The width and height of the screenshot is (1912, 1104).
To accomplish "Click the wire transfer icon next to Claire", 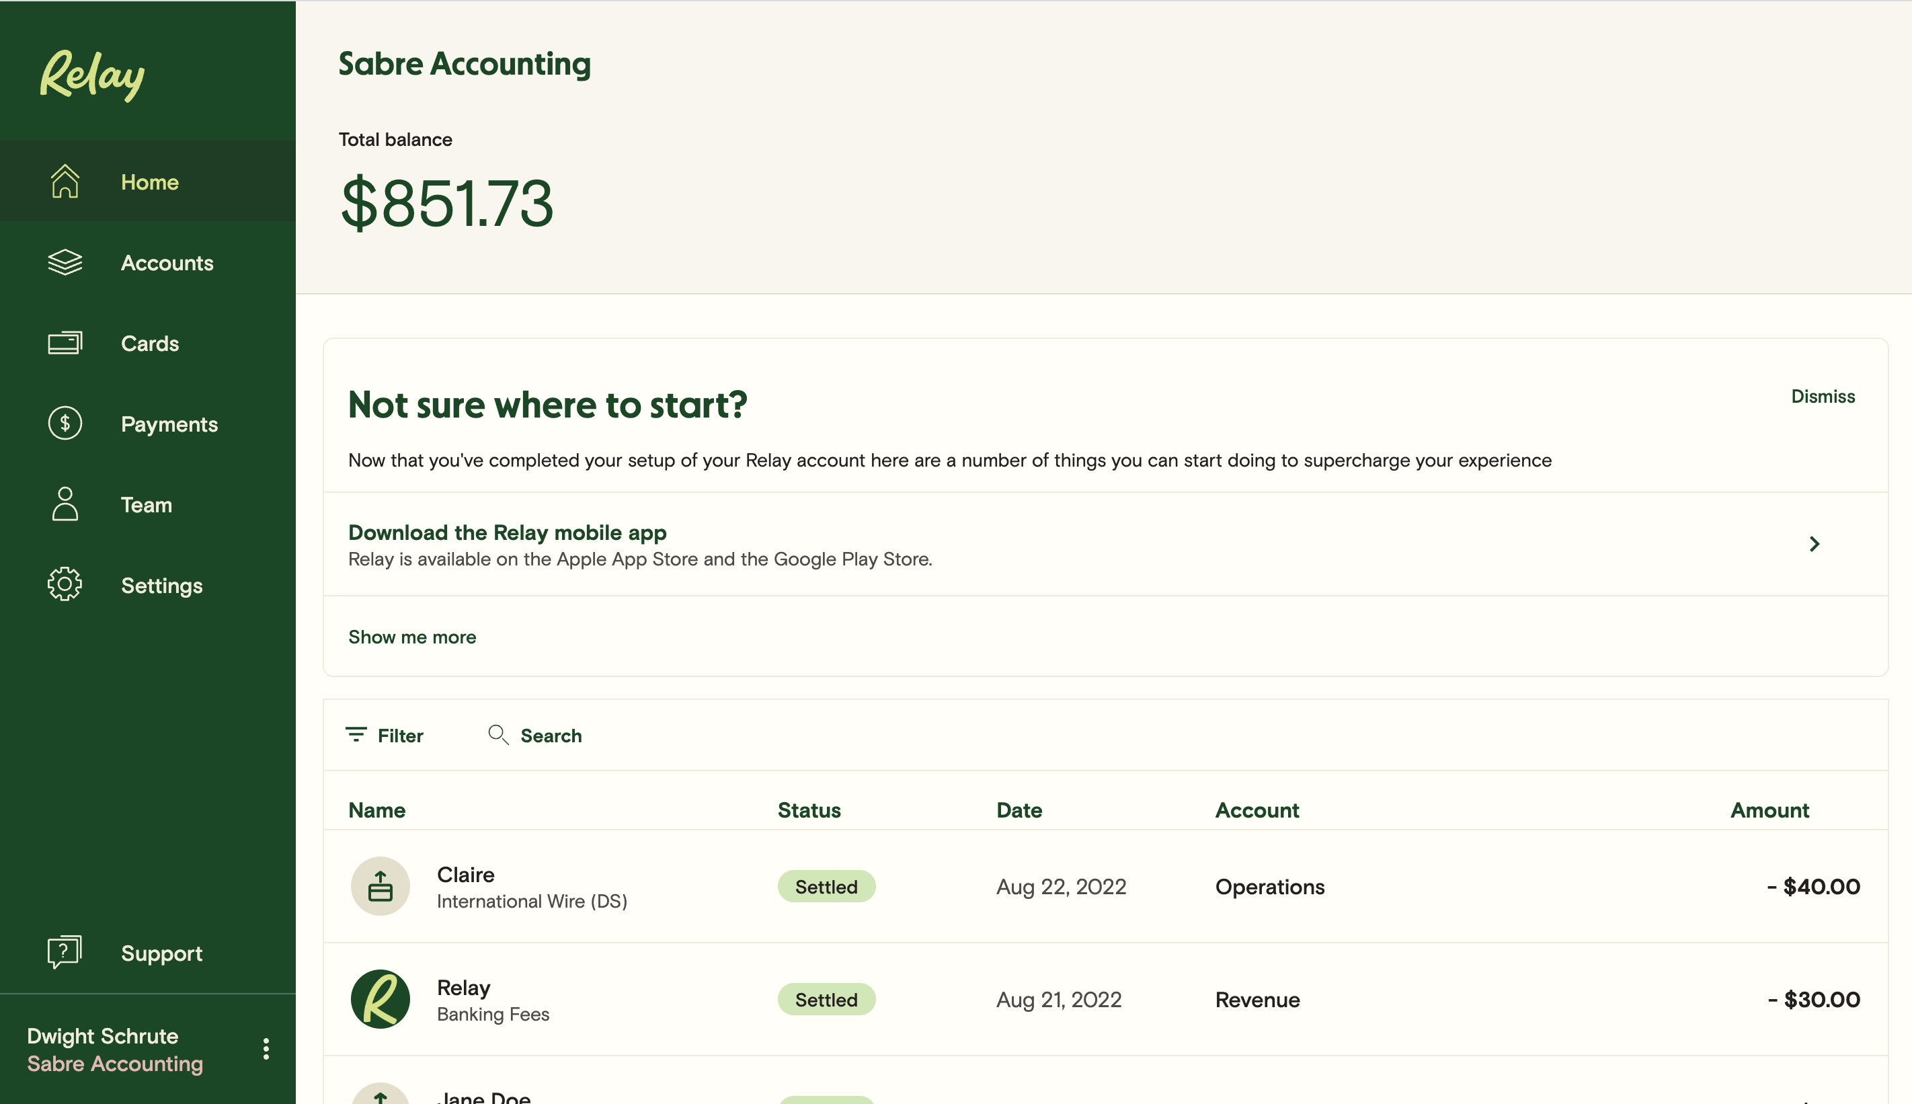I will point(381,886).
